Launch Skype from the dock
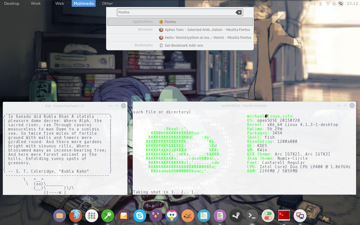 tap(139, 216)
